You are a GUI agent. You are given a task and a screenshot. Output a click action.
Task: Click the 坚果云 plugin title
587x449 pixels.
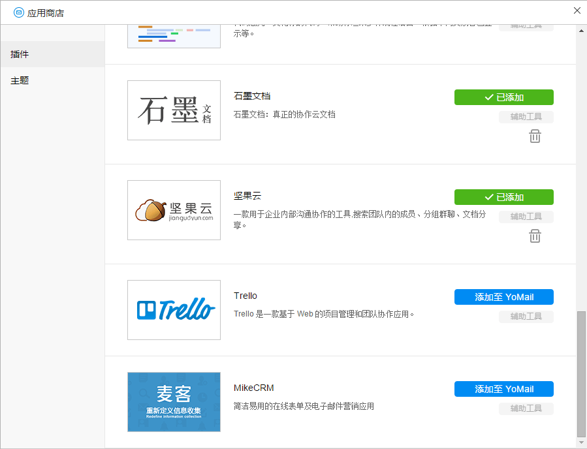click(247, 196)
